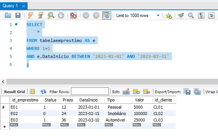This screenshot has height=137, width=218.
Task: Toggle invisible characters pilcrow icon
Action: (x=201, y=15)
